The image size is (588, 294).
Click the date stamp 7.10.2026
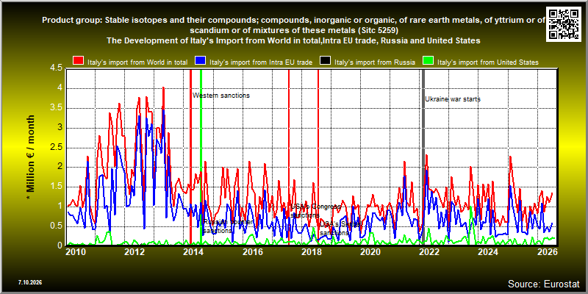pyautogui.click(x=29, y=282)
